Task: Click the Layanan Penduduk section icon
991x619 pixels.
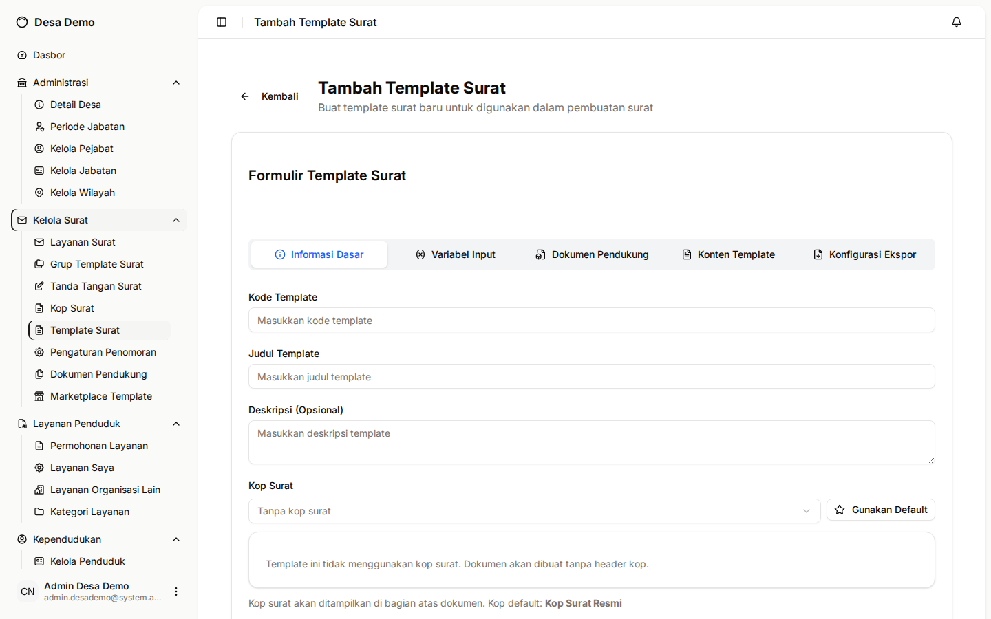Action: tap(22, 424)
